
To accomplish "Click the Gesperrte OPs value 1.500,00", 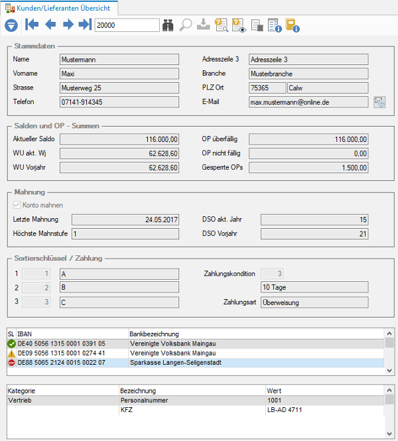I will pyautogui.click(x=308, y=167).
